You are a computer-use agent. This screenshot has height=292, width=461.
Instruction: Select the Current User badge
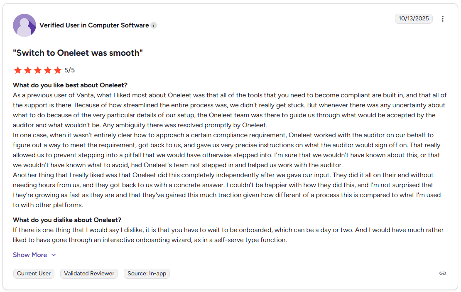tap(34, 273)
